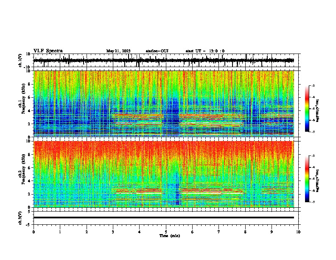The height and width of the screenshot is (260, 336).
Task: Click the "2" kHz tick on ch.2 spectrogram
Action: pyautogui.click(x=29, y=194)
